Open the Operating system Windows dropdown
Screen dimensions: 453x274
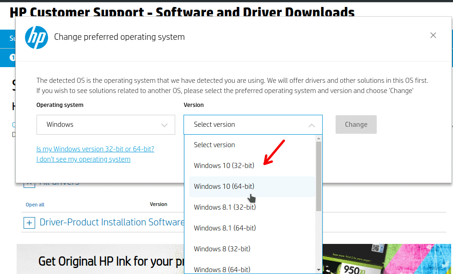pos(106,125)
